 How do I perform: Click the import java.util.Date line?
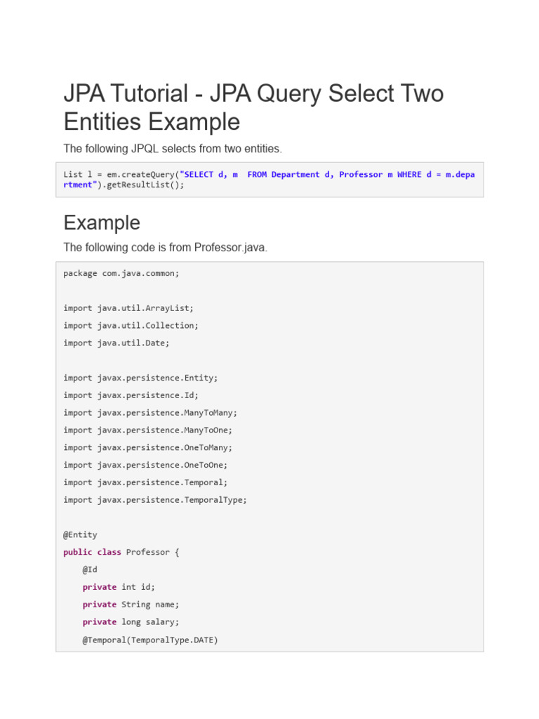pos(117,343)
